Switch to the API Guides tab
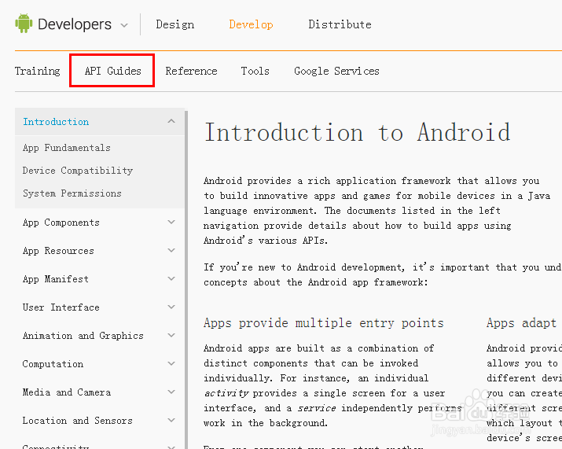The height and width of the screenshot is (449, 562). (113, 71)
